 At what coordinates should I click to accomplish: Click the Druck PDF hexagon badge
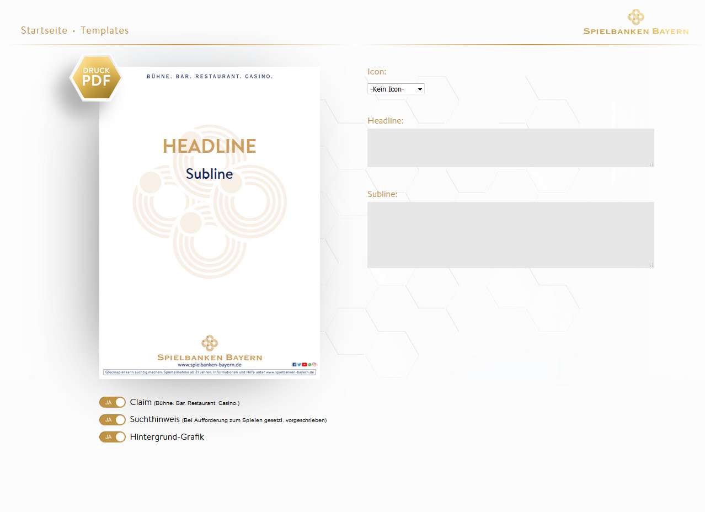(96, 78)
